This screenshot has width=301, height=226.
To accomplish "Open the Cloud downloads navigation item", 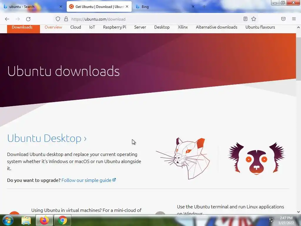I will click(76, 27).
